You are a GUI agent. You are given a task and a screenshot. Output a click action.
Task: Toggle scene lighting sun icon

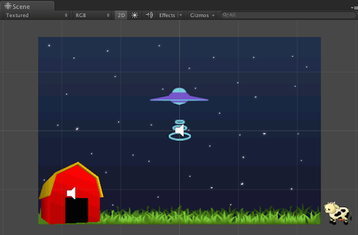[134, 15]
